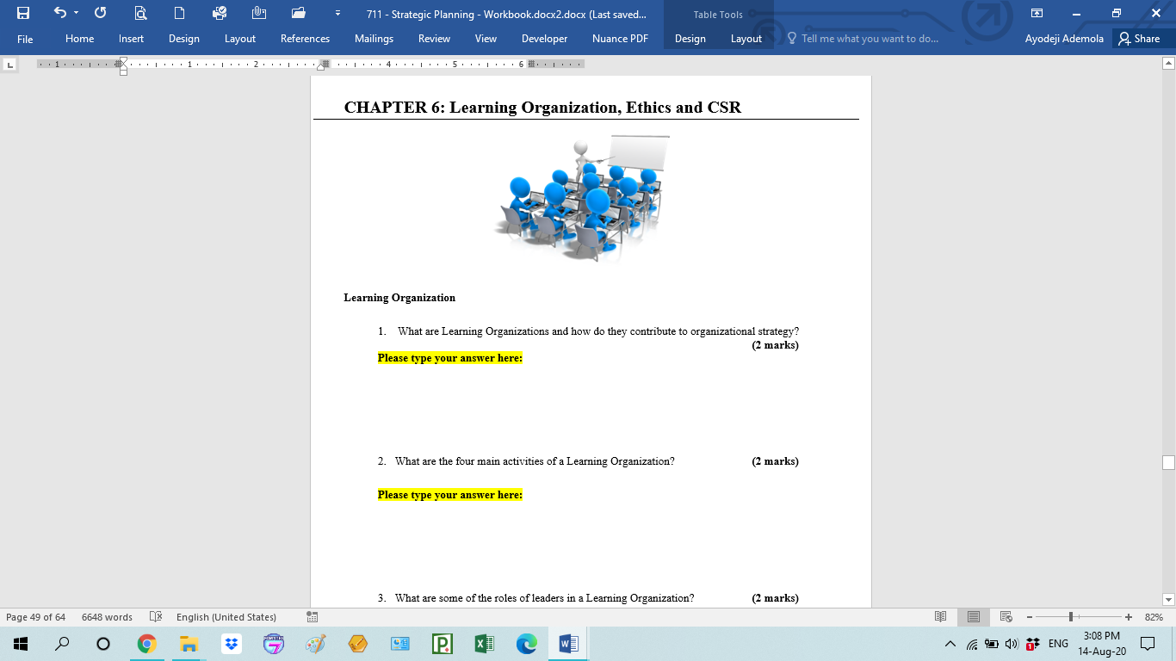1176x661 pixels.
Task: Redo the last action
Action: pos(101,13)
